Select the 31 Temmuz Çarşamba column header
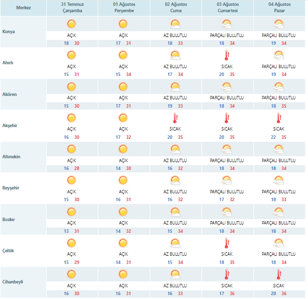308x299 pixels. tap(72, 8)
